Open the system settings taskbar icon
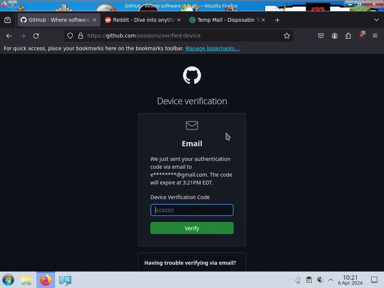 (x=65, y=280)
